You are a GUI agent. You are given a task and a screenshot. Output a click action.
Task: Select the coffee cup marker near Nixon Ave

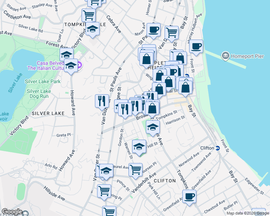click(154, 31)
